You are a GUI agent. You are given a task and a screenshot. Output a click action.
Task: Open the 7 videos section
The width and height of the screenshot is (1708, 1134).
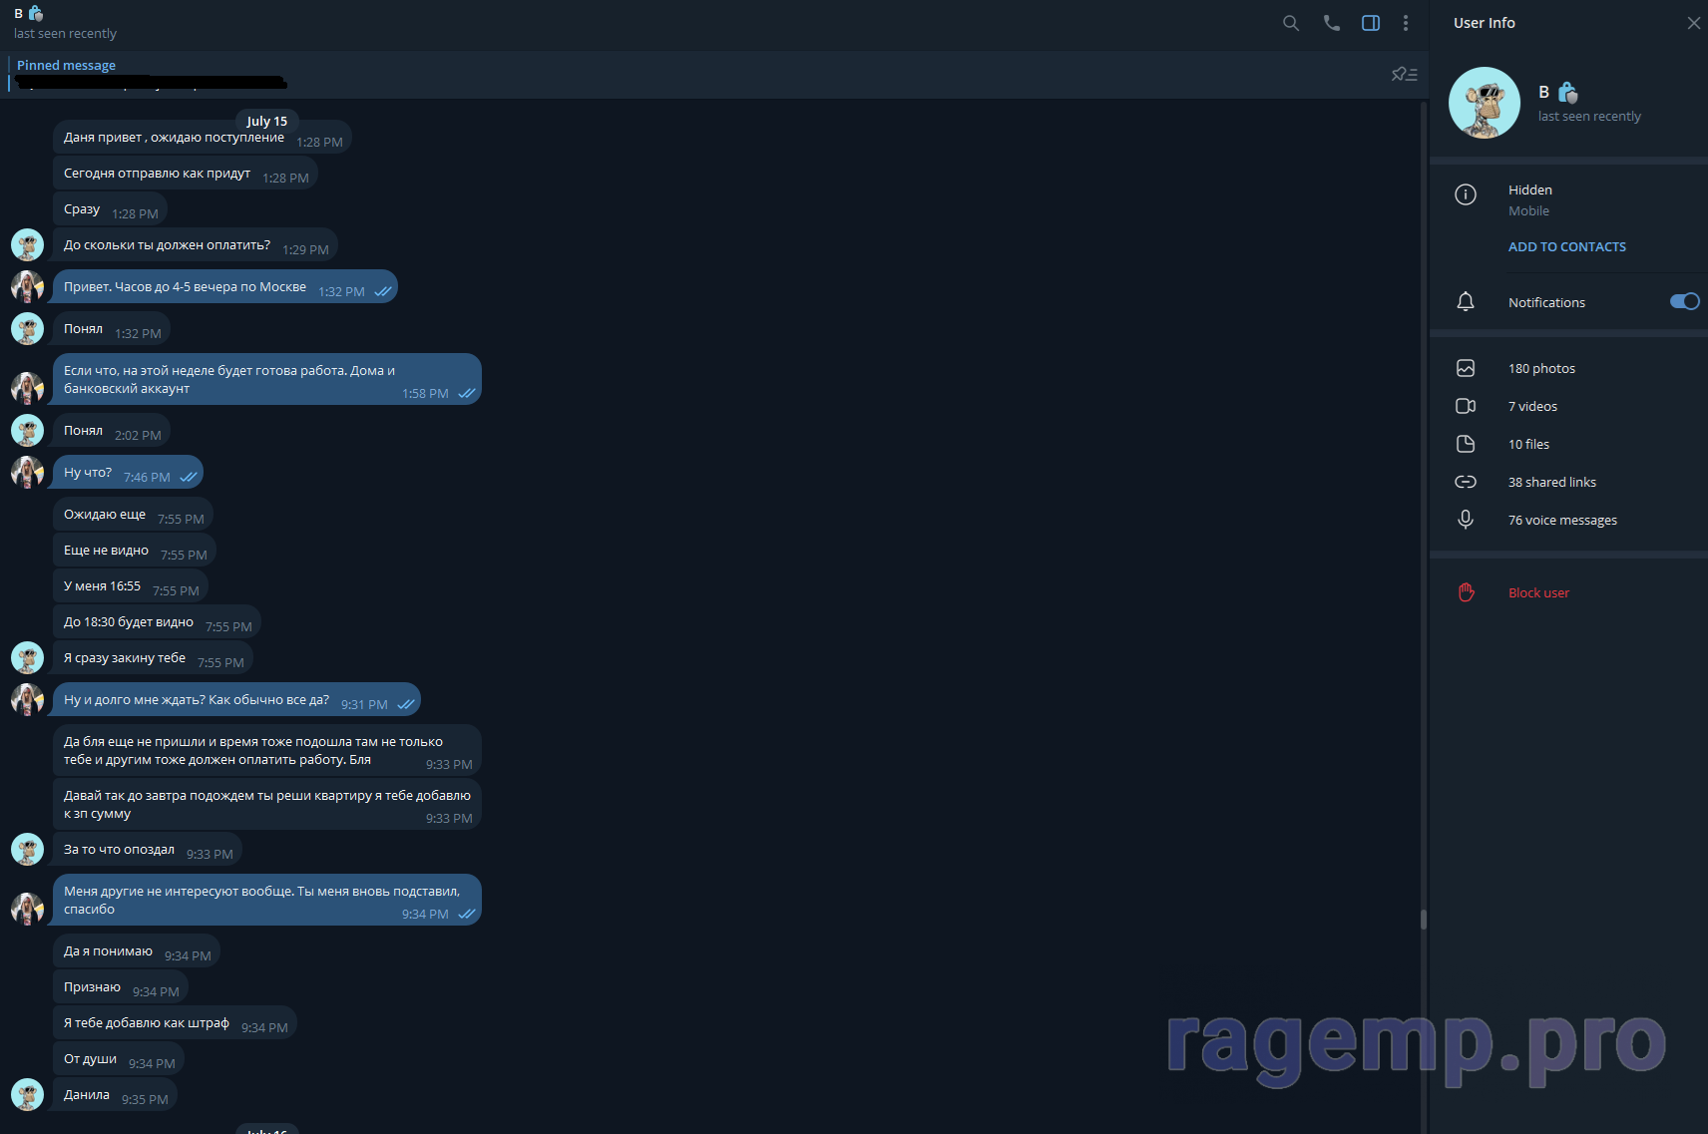[1532, 407]
